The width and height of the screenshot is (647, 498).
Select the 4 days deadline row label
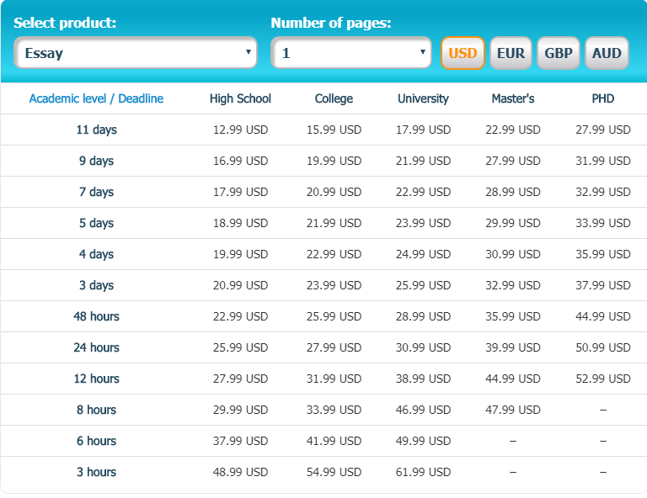pos(96,254)
